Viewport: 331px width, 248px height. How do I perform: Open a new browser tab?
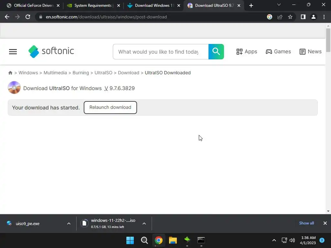(251, 5)
